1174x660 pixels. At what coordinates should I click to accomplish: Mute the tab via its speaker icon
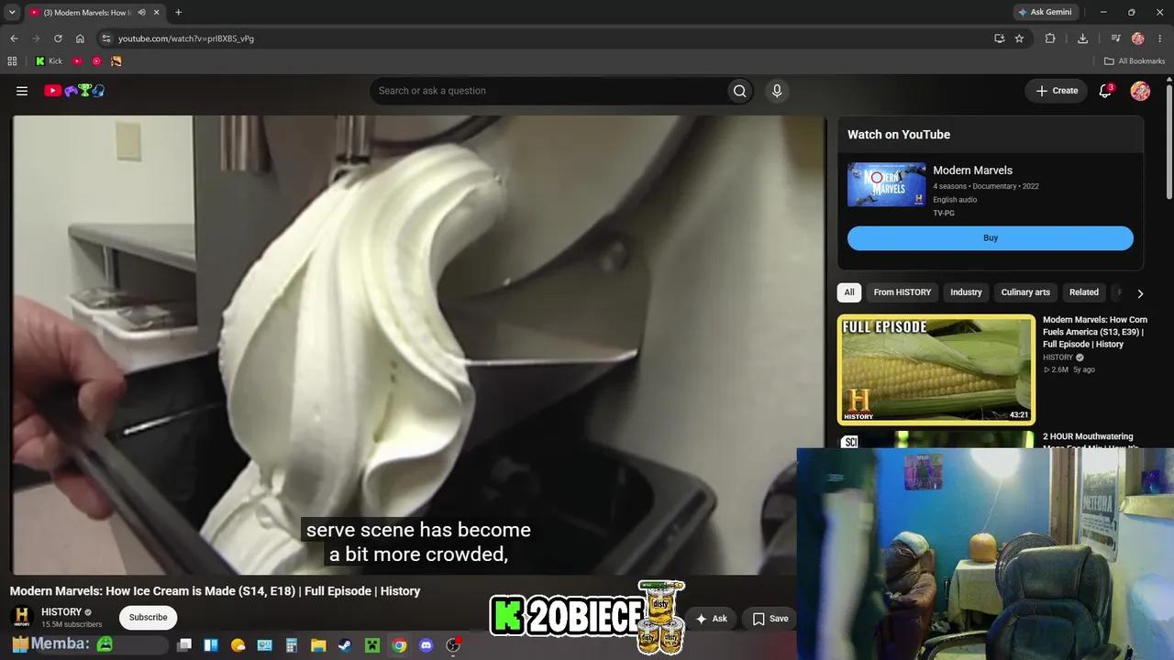[141, 13]
